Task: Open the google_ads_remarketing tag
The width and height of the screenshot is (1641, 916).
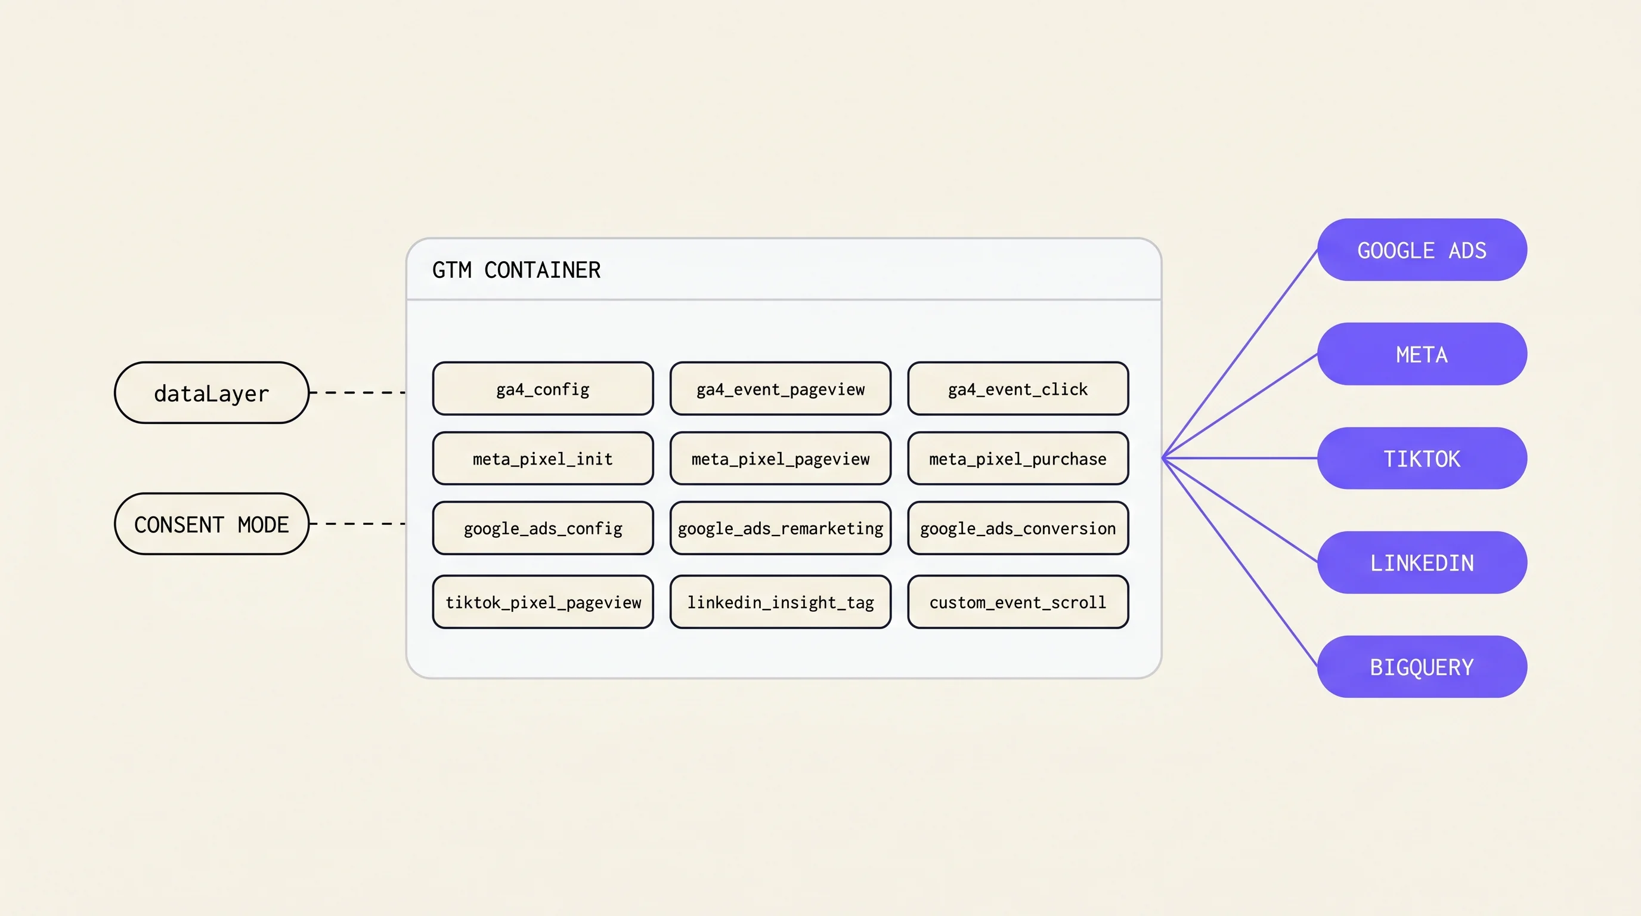Action: click(781, 528)
